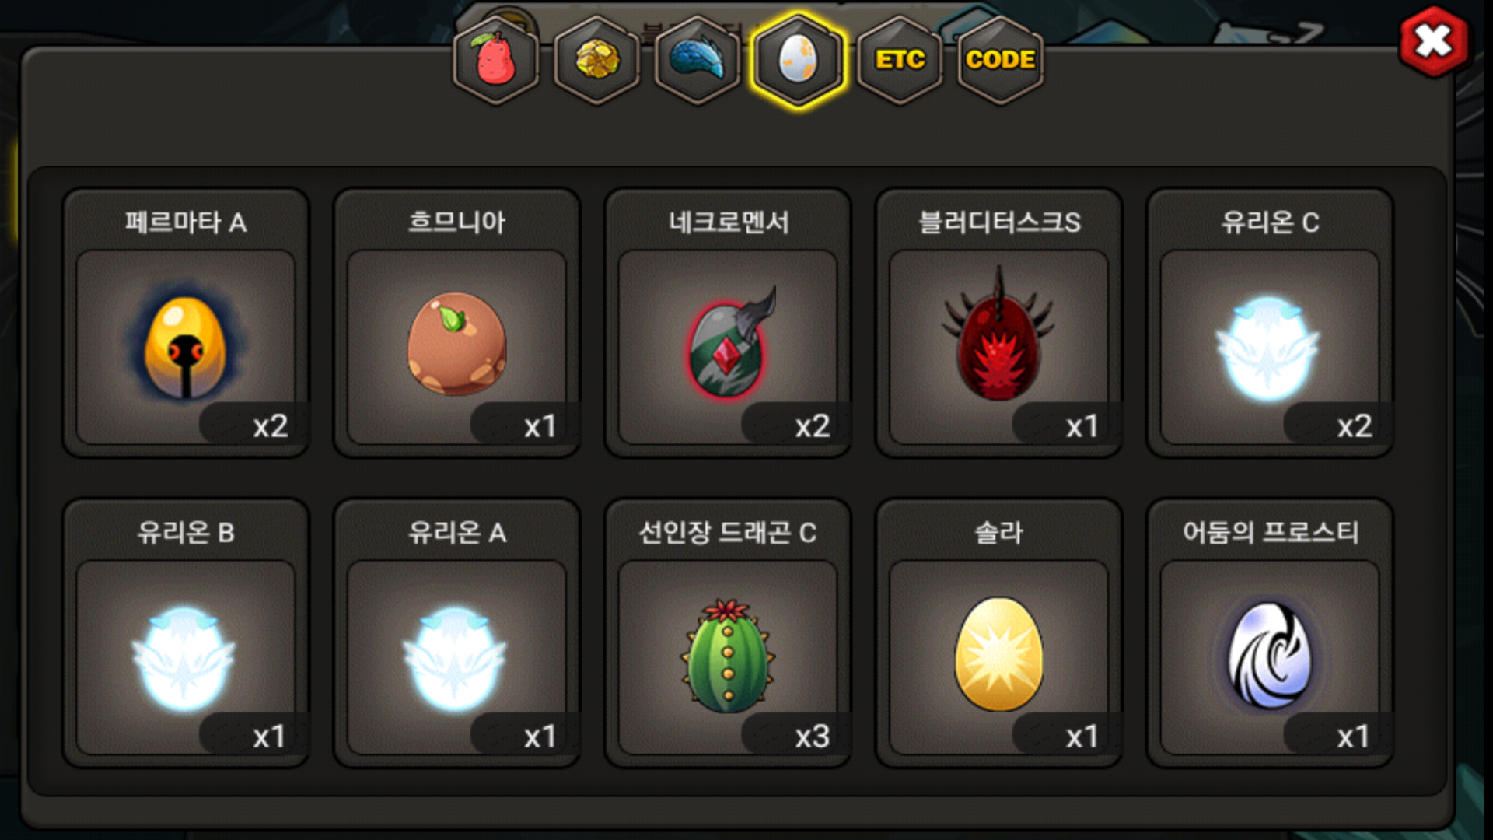
Task: Select the egg inventory tab
Action: pyautogui.click(x=798, y=60)
